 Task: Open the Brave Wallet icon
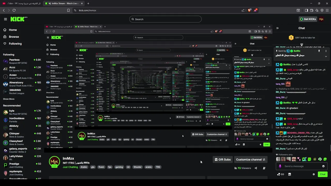tap(312, 10)
